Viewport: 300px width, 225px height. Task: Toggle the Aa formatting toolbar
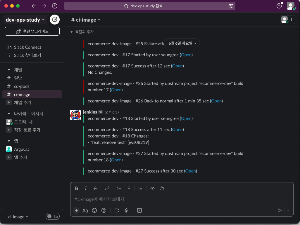click(85, 210)
